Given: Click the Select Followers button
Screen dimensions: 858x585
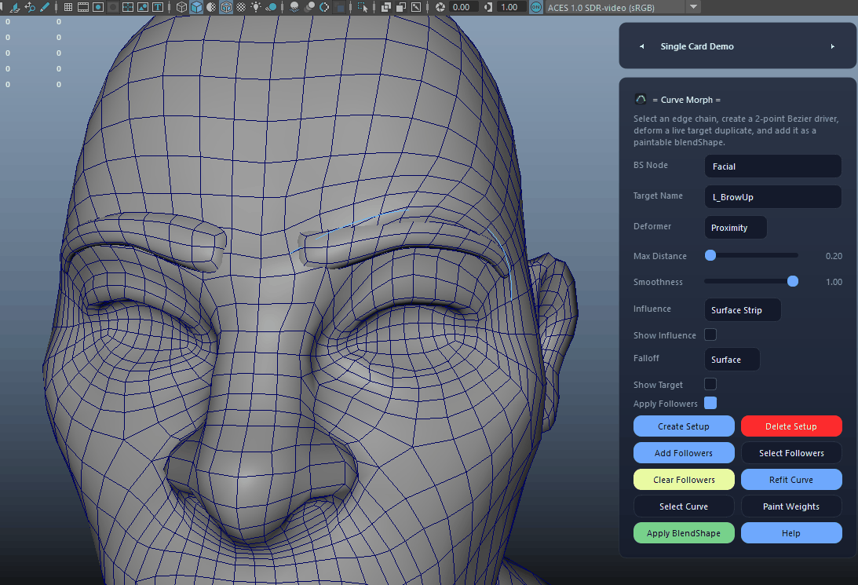Looking at the screenshot, I should click(x=791, y=453).
